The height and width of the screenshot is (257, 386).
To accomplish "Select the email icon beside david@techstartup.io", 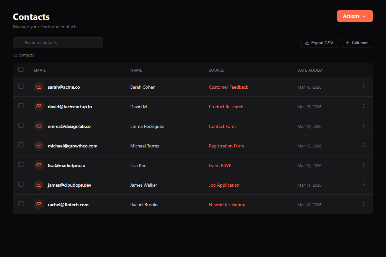I will [39, 106].
